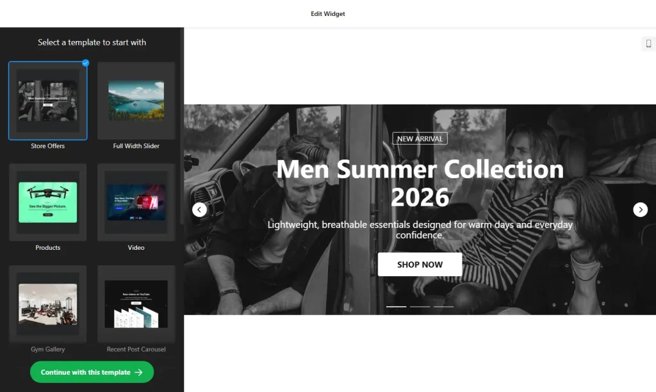Image resolution: width=656 pixels, height=392 pixels.
Task: Jump to second slide indicator bar
Action: [420, 307]
